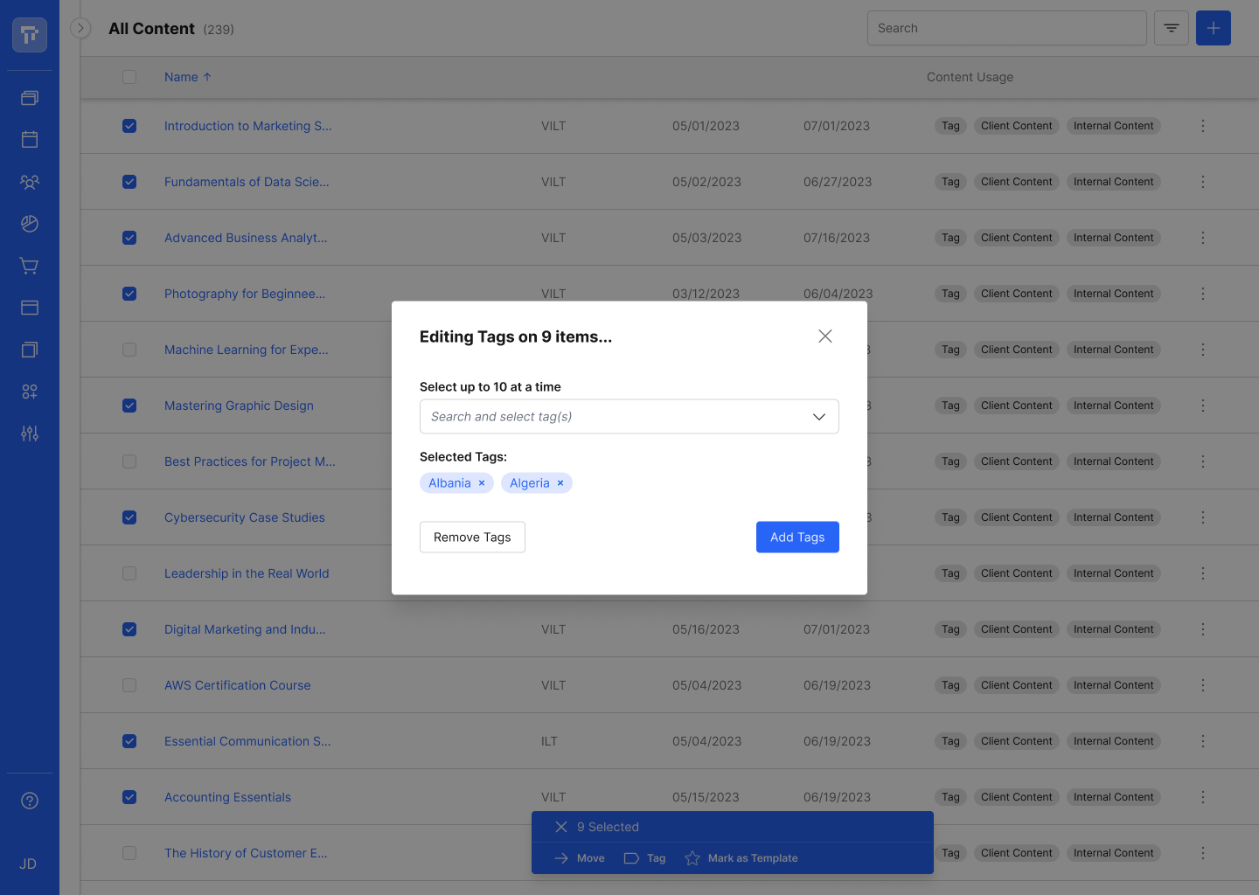Open the Search and select tag(s) dropdown
This screenshot has height=895, width=1259.
pos(629,417)
